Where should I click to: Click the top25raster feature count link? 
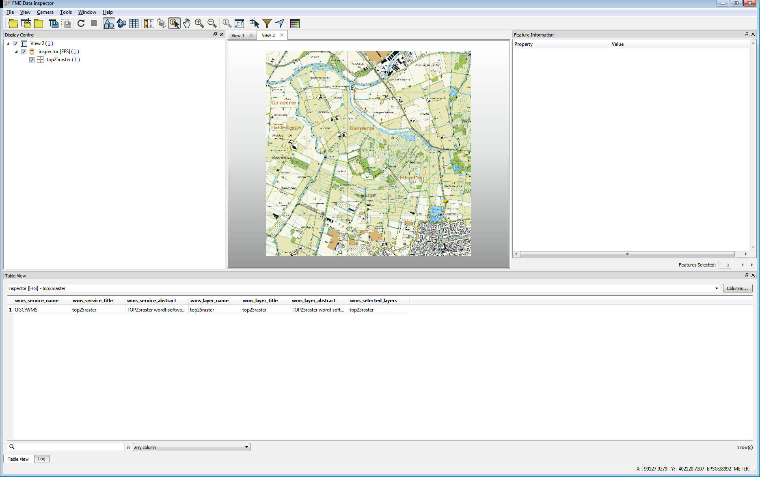tap(76, 60)
